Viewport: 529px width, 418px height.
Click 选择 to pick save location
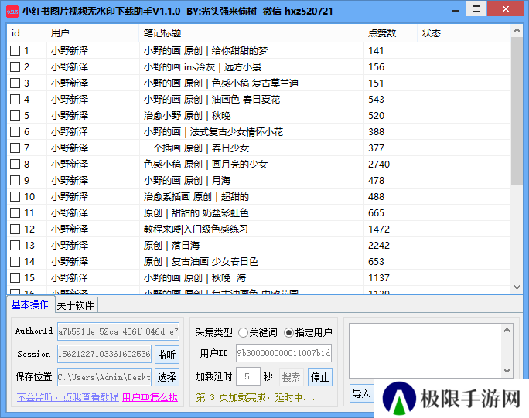click(x=166, y=377)
